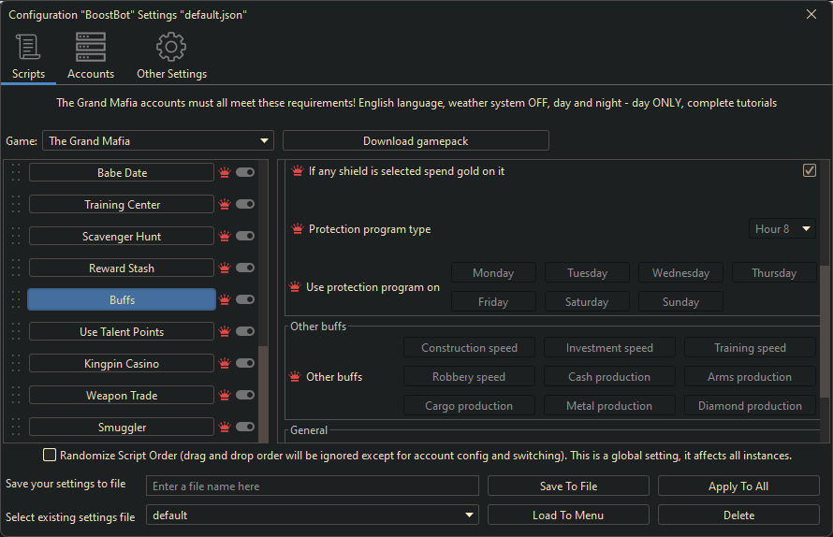Enable the Weapon Trade script toggle
This screenshot has height=537, width=833.
[245, 396]
